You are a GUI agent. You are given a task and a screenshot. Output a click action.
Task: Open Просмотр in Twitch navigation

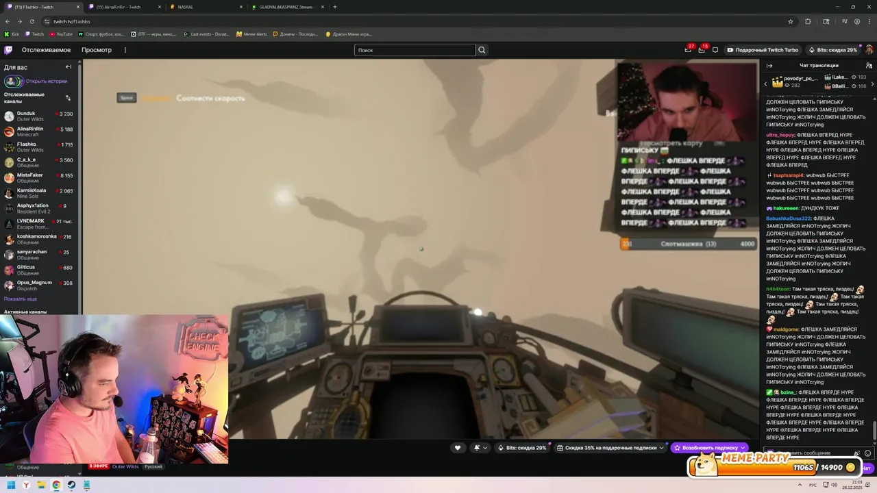(x=97, y=50)
